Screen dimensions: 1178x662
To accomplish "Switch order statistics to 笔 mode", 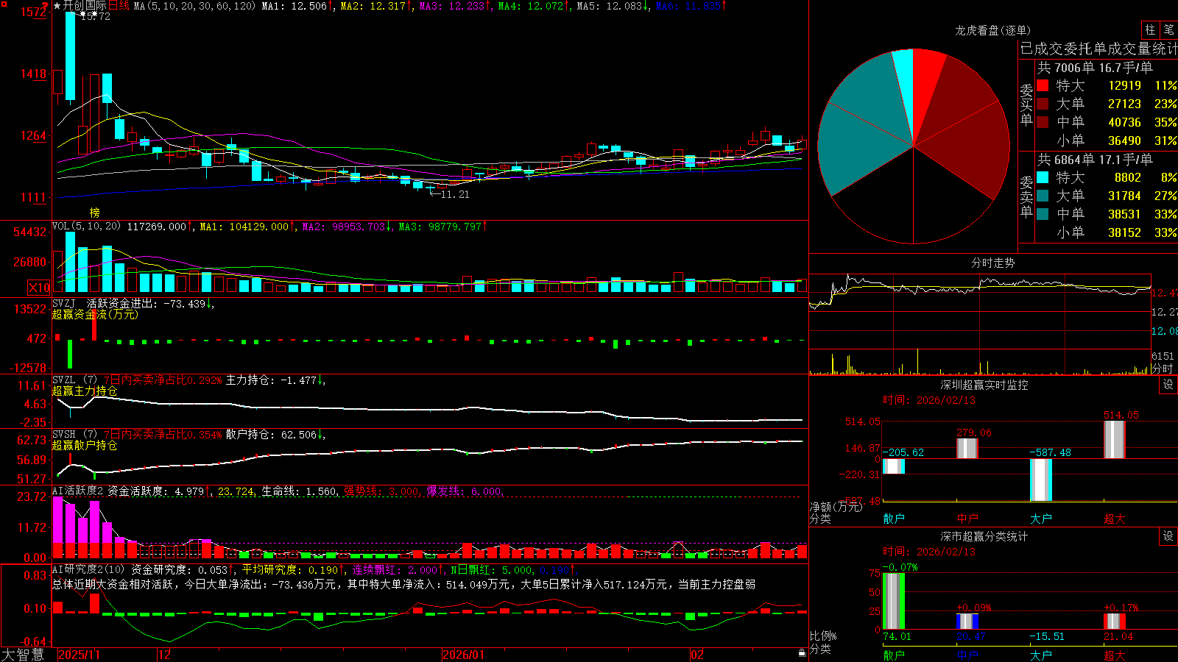I will (1169, 29).
